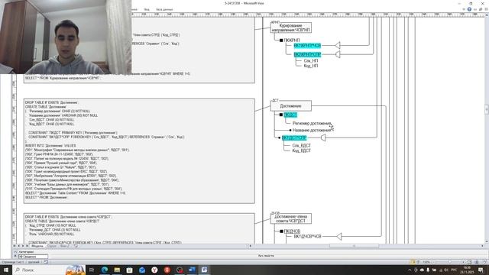Screen dimensions: 489x275
Task: Open the red Yandex icon on the taskbar
Action: 167,270
